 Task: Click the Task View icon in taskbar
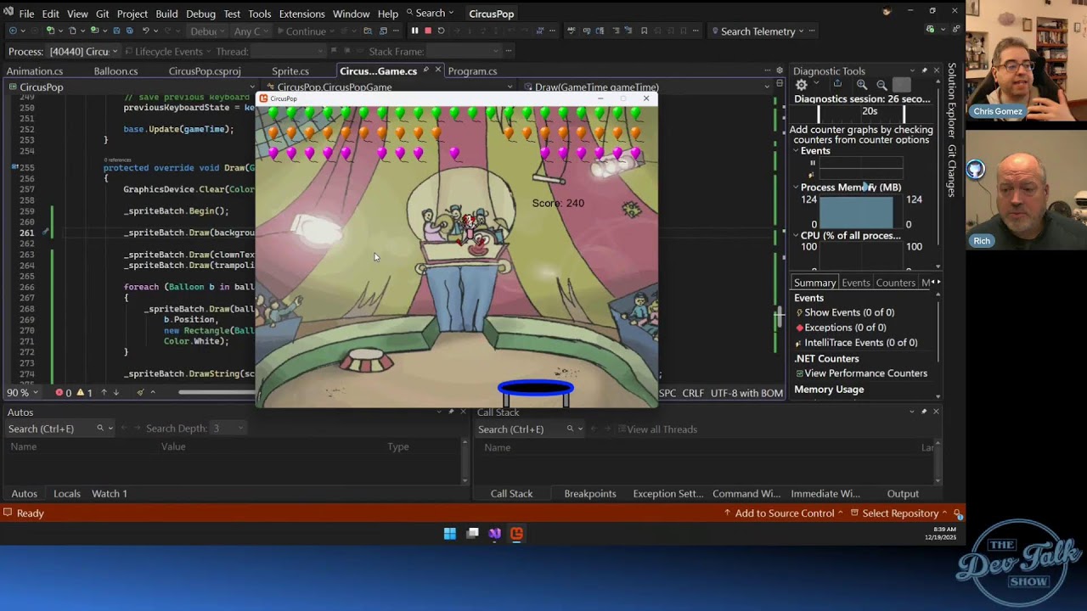pyautogui.click(x=472, y=533)
